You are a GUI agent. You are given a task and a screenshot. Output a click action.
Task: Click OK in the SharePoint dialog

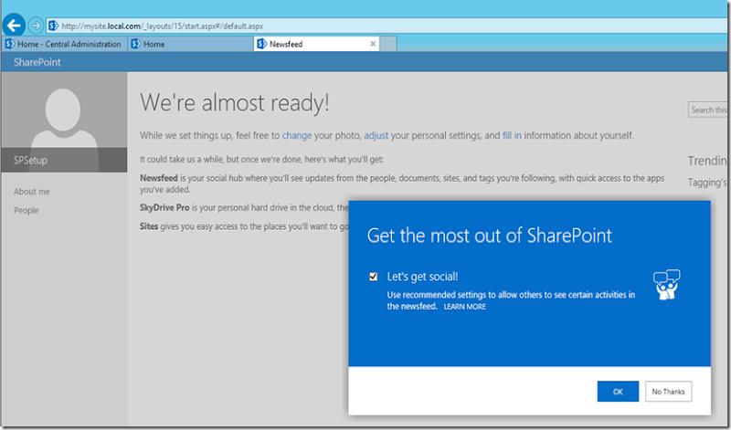pyautogui.click(x=618, y=392)
